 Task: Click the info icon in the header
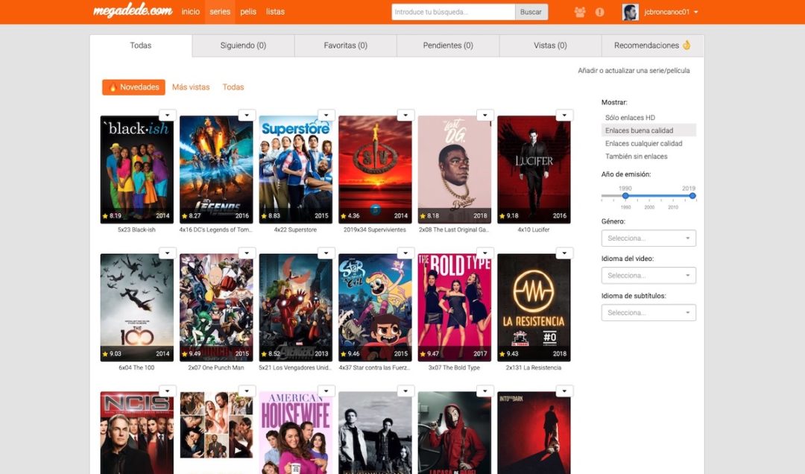pos(599,12)
